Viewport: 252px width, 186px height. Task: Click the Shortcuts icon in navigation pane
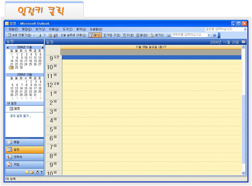[x=37, y=172]
